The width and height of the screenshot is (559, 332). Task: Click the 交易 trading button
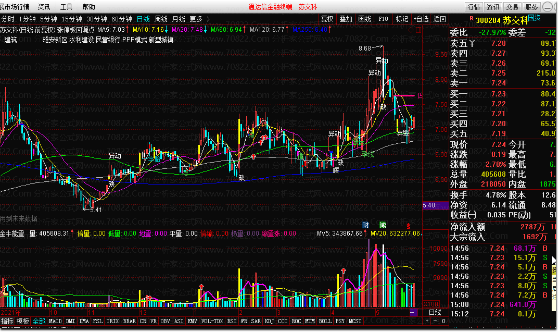click(512, 7)
